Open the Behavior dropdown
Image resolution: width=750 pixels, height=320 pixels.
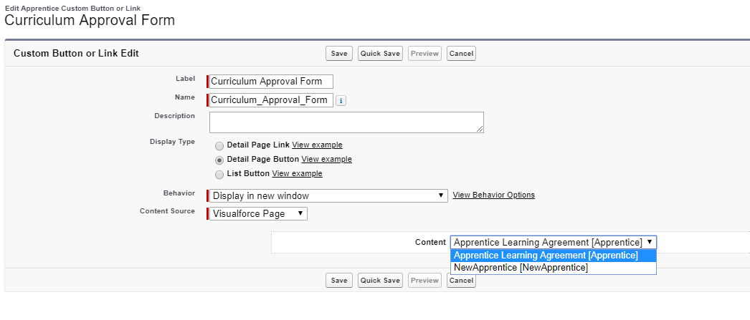point(328,195)
